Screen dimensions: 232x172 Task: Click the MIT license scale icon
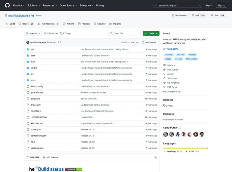click(164, 70)
